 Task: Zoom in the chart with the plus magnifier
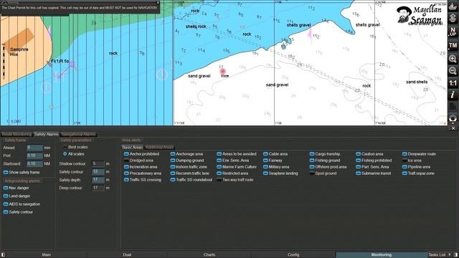point(453,59)
